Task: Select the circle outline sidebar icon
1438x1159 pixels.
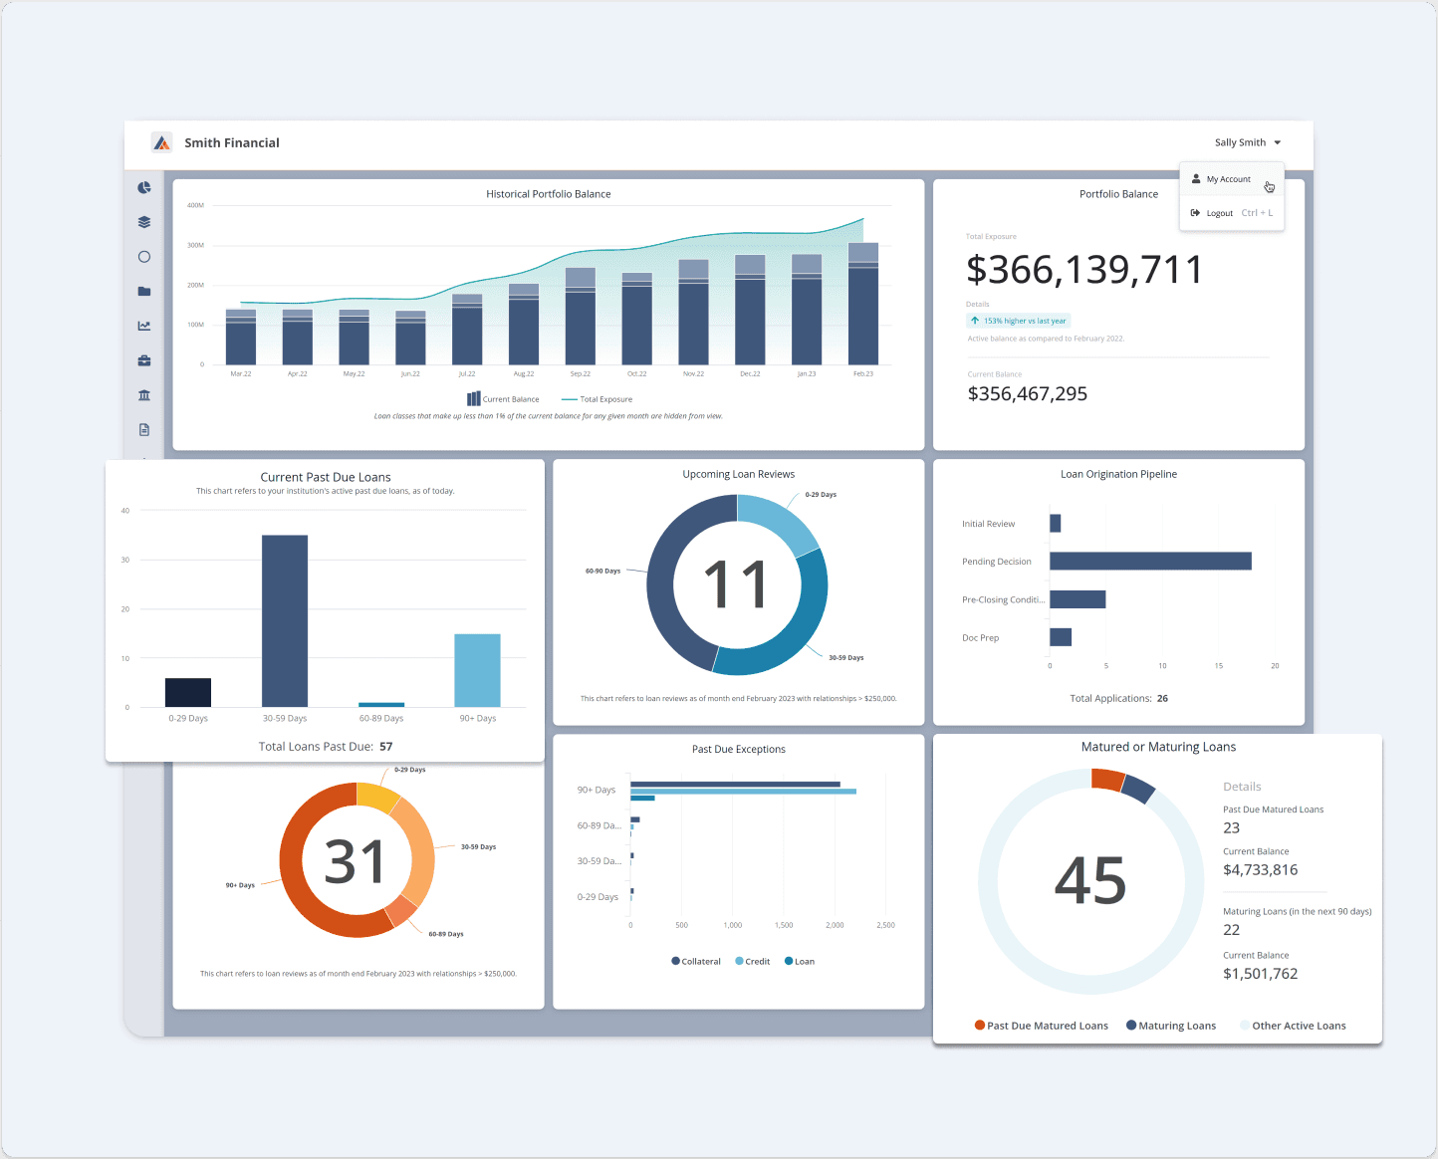Action: click(144, 257)
